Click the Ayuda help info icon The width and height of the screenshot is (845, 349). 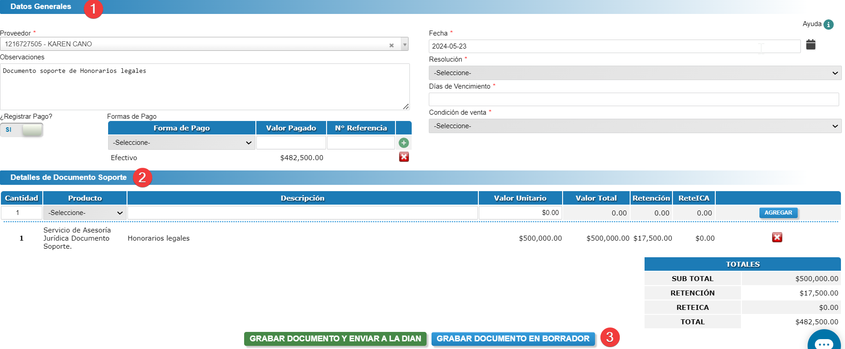coord(828,24)
